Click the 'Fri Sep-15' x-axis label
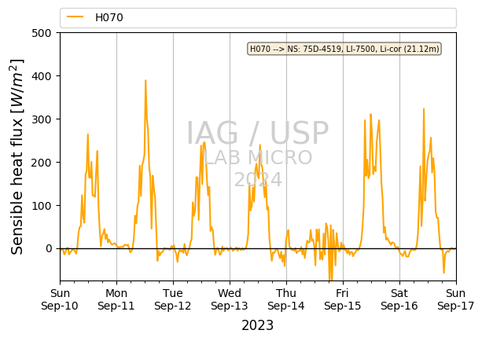 [343, 299]
